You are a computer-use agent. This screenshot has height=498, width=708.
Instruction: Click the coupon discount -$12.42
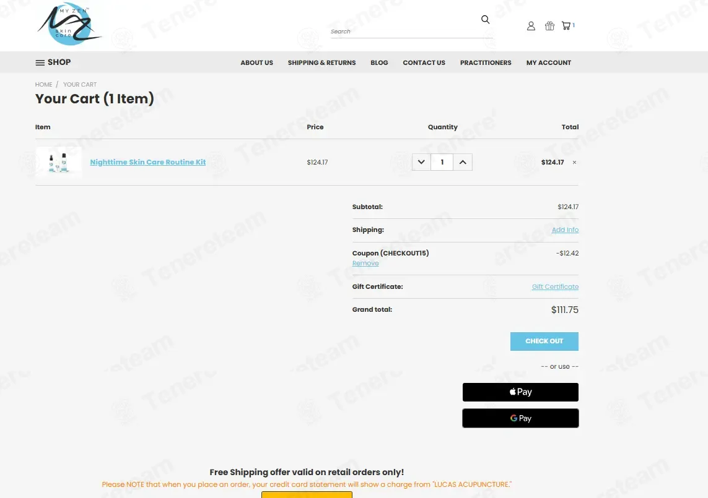(x=567, y=253)
